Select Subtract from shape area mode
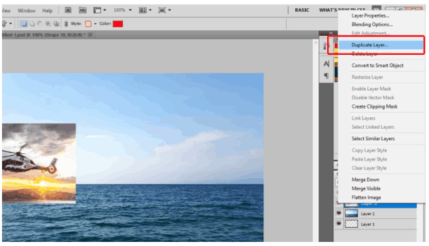Viewport: 429px width, 246px height. pyautogui.click(x=40, y=24)
